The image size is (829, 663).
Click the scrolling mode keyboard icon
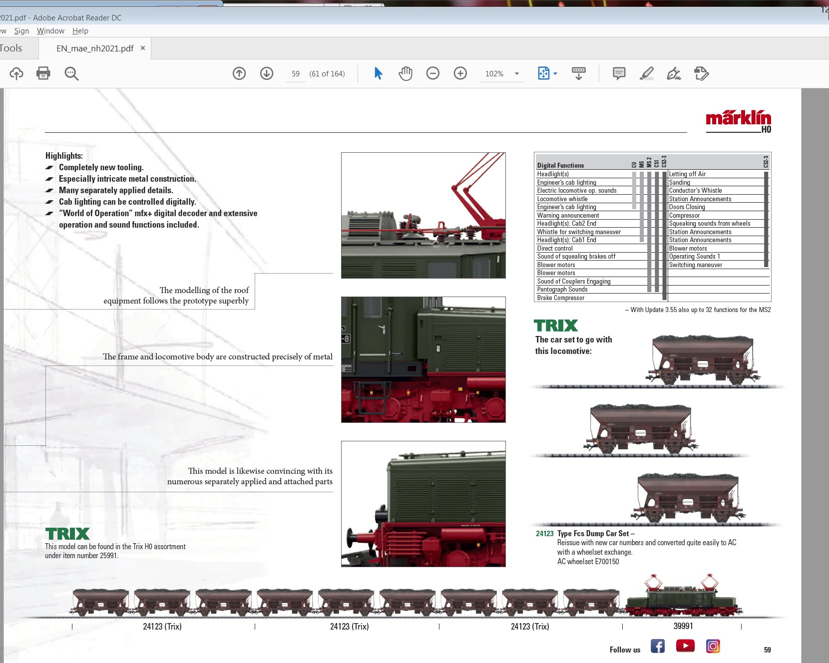coord(579,73)
